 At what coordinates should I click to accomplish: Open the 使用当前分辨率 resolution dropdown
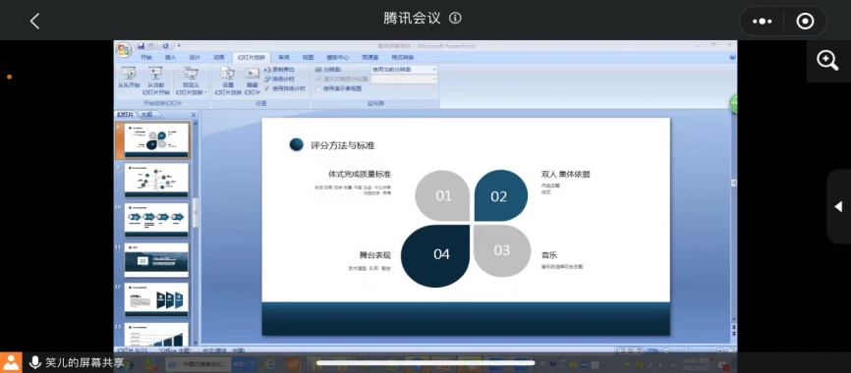(404, 70)
